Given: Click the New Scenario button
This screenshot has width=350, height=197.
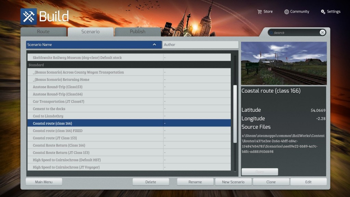Looking at the screenshot, I should point(233,182).
